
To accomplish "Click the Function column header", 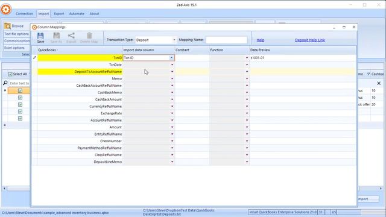I will [229, 50].
